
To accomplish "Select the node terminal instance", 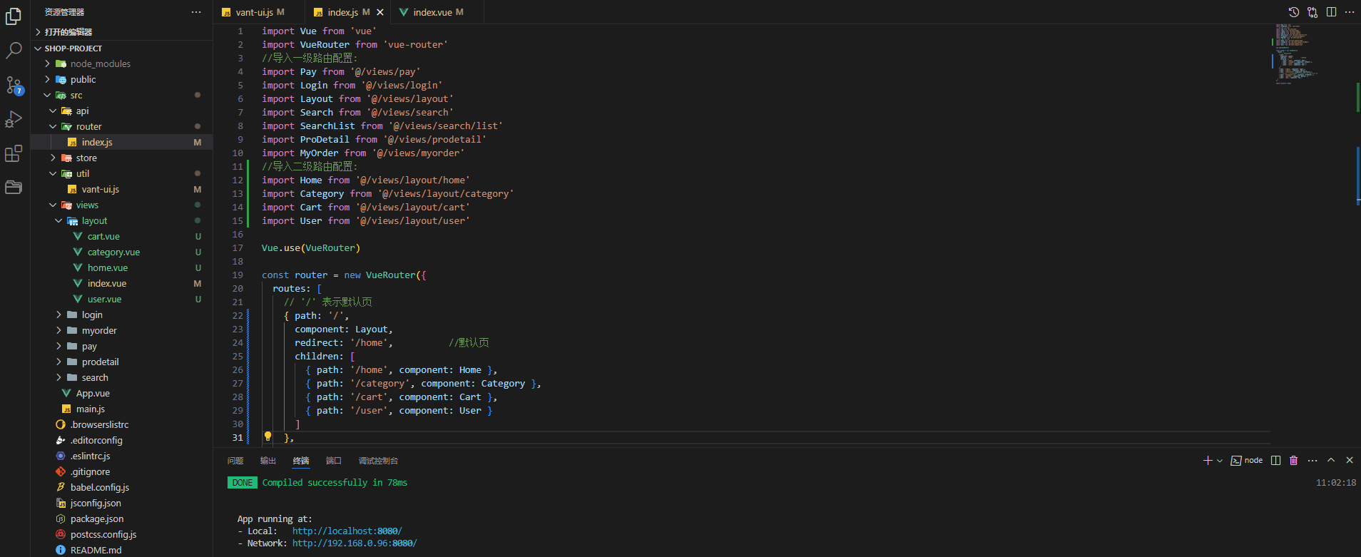I will [x=1247, y=461].
